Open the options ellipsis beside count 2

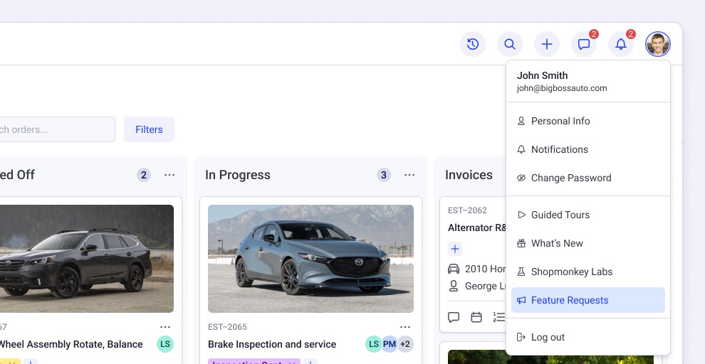point(169,175)
